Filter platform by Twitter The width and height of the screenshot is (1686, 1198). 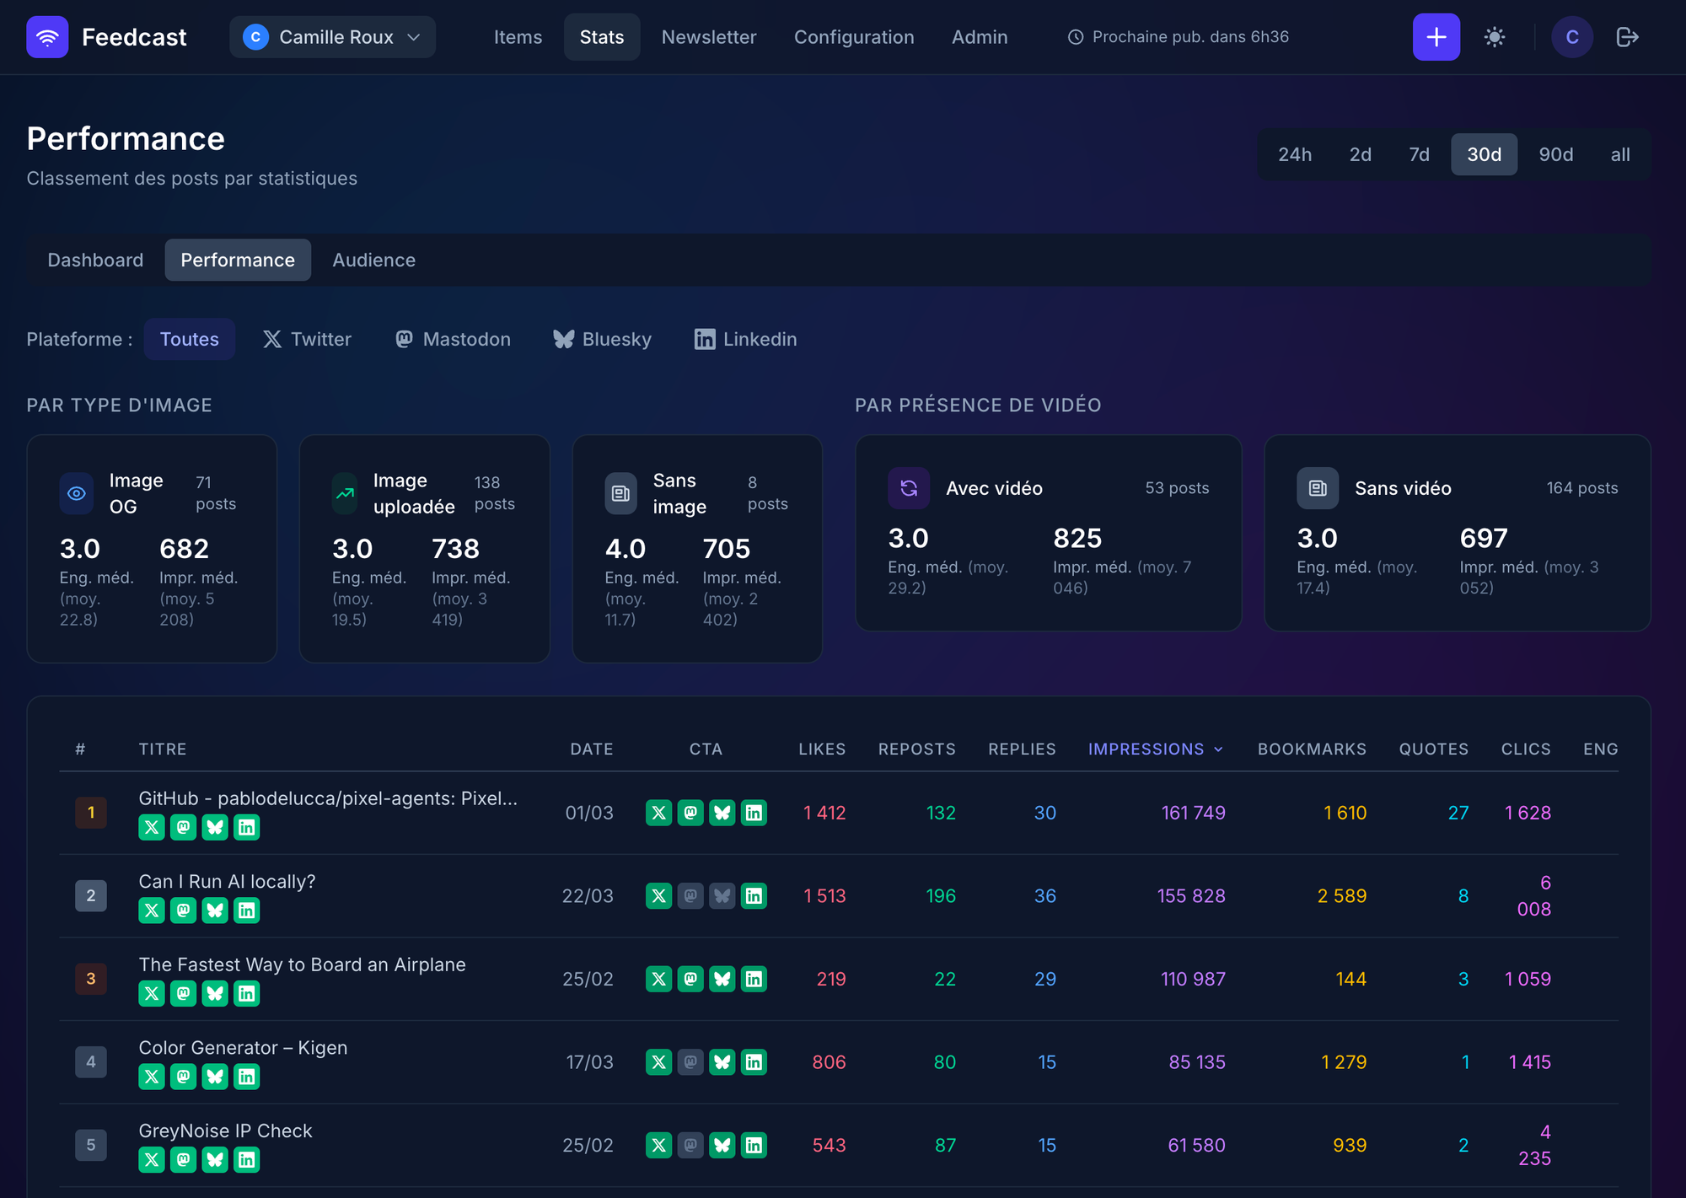tap(307, 339)
